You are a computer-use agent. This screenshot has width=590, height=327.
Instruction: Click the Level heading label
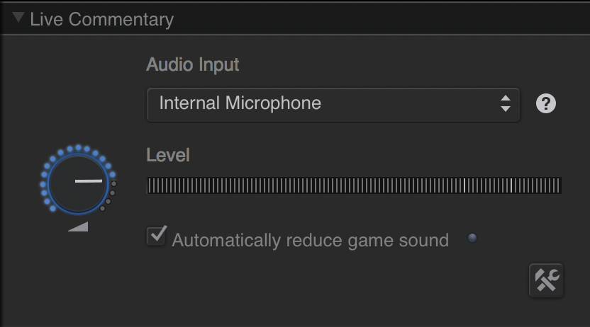coord(168,155)
